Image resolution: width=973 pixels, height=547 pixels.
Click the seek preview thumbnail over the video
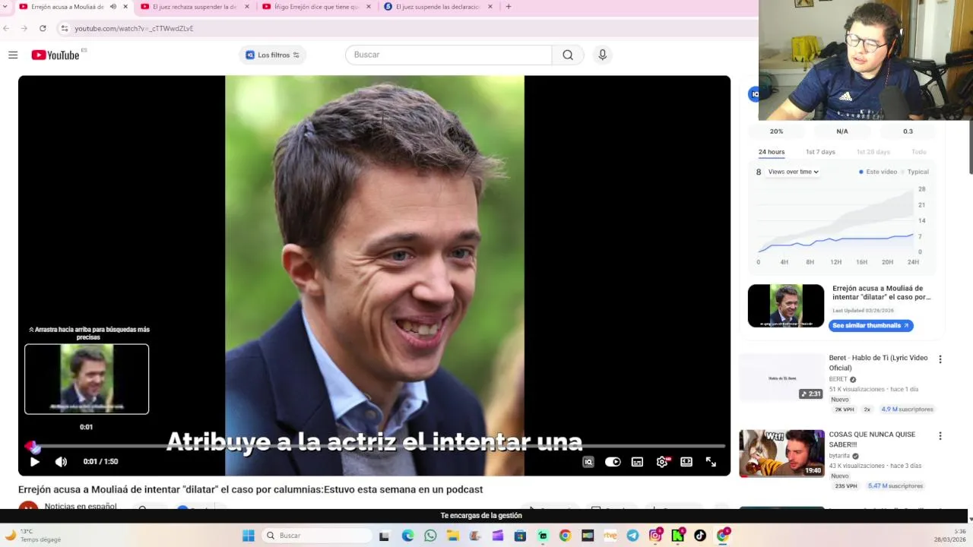tap(87, 379)
